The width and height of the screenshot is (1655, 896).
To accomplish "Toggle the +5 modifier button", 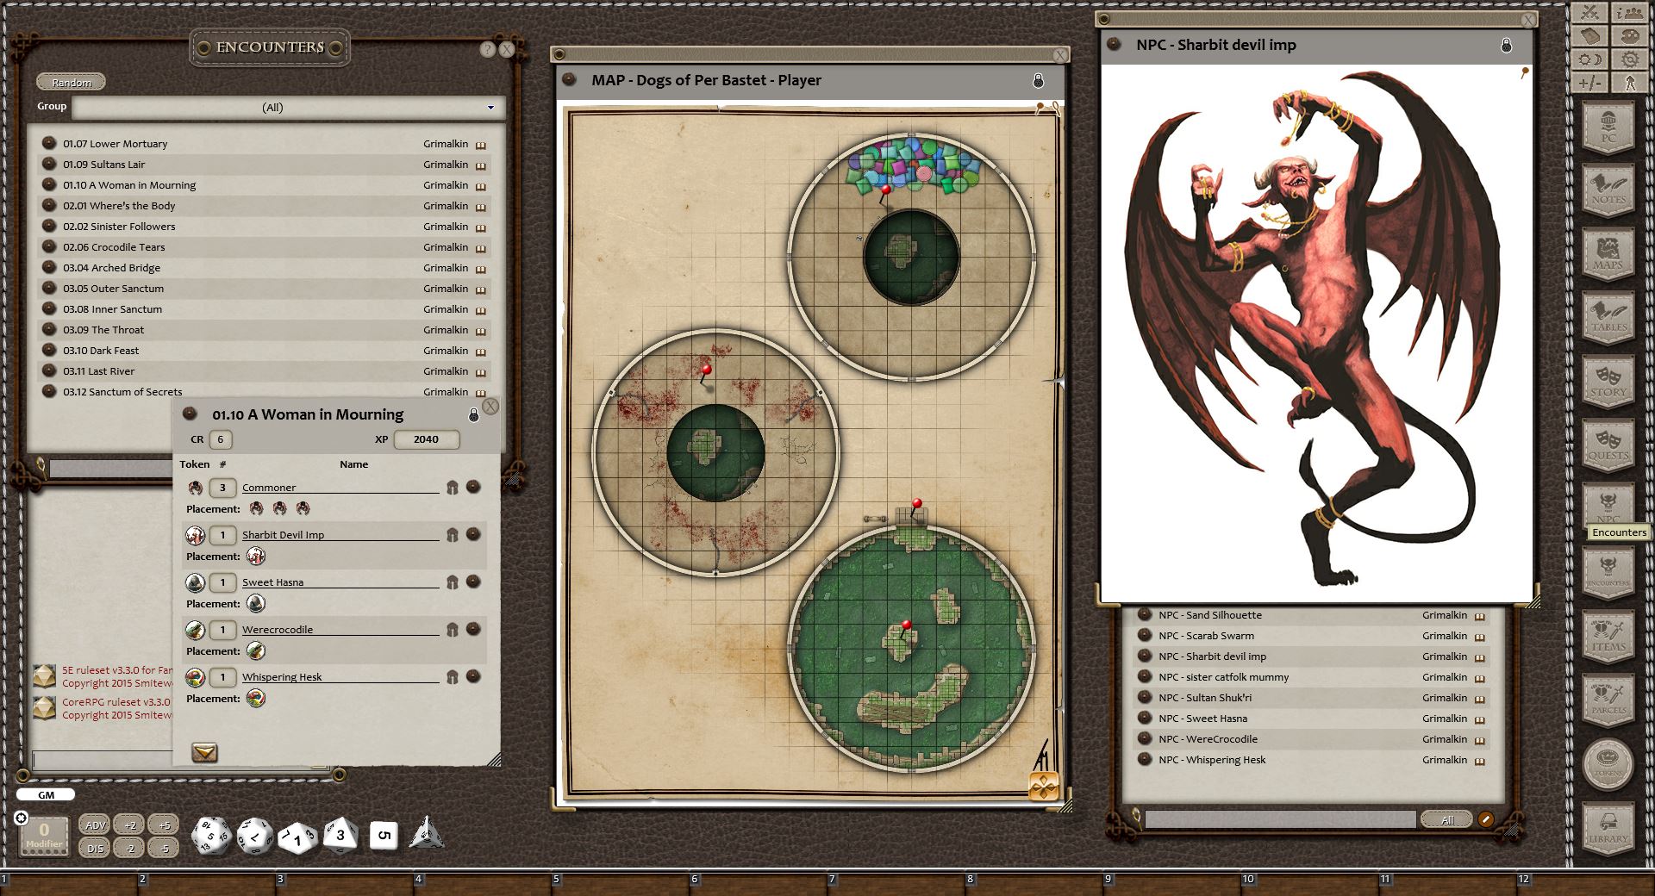I will point(163,824).
